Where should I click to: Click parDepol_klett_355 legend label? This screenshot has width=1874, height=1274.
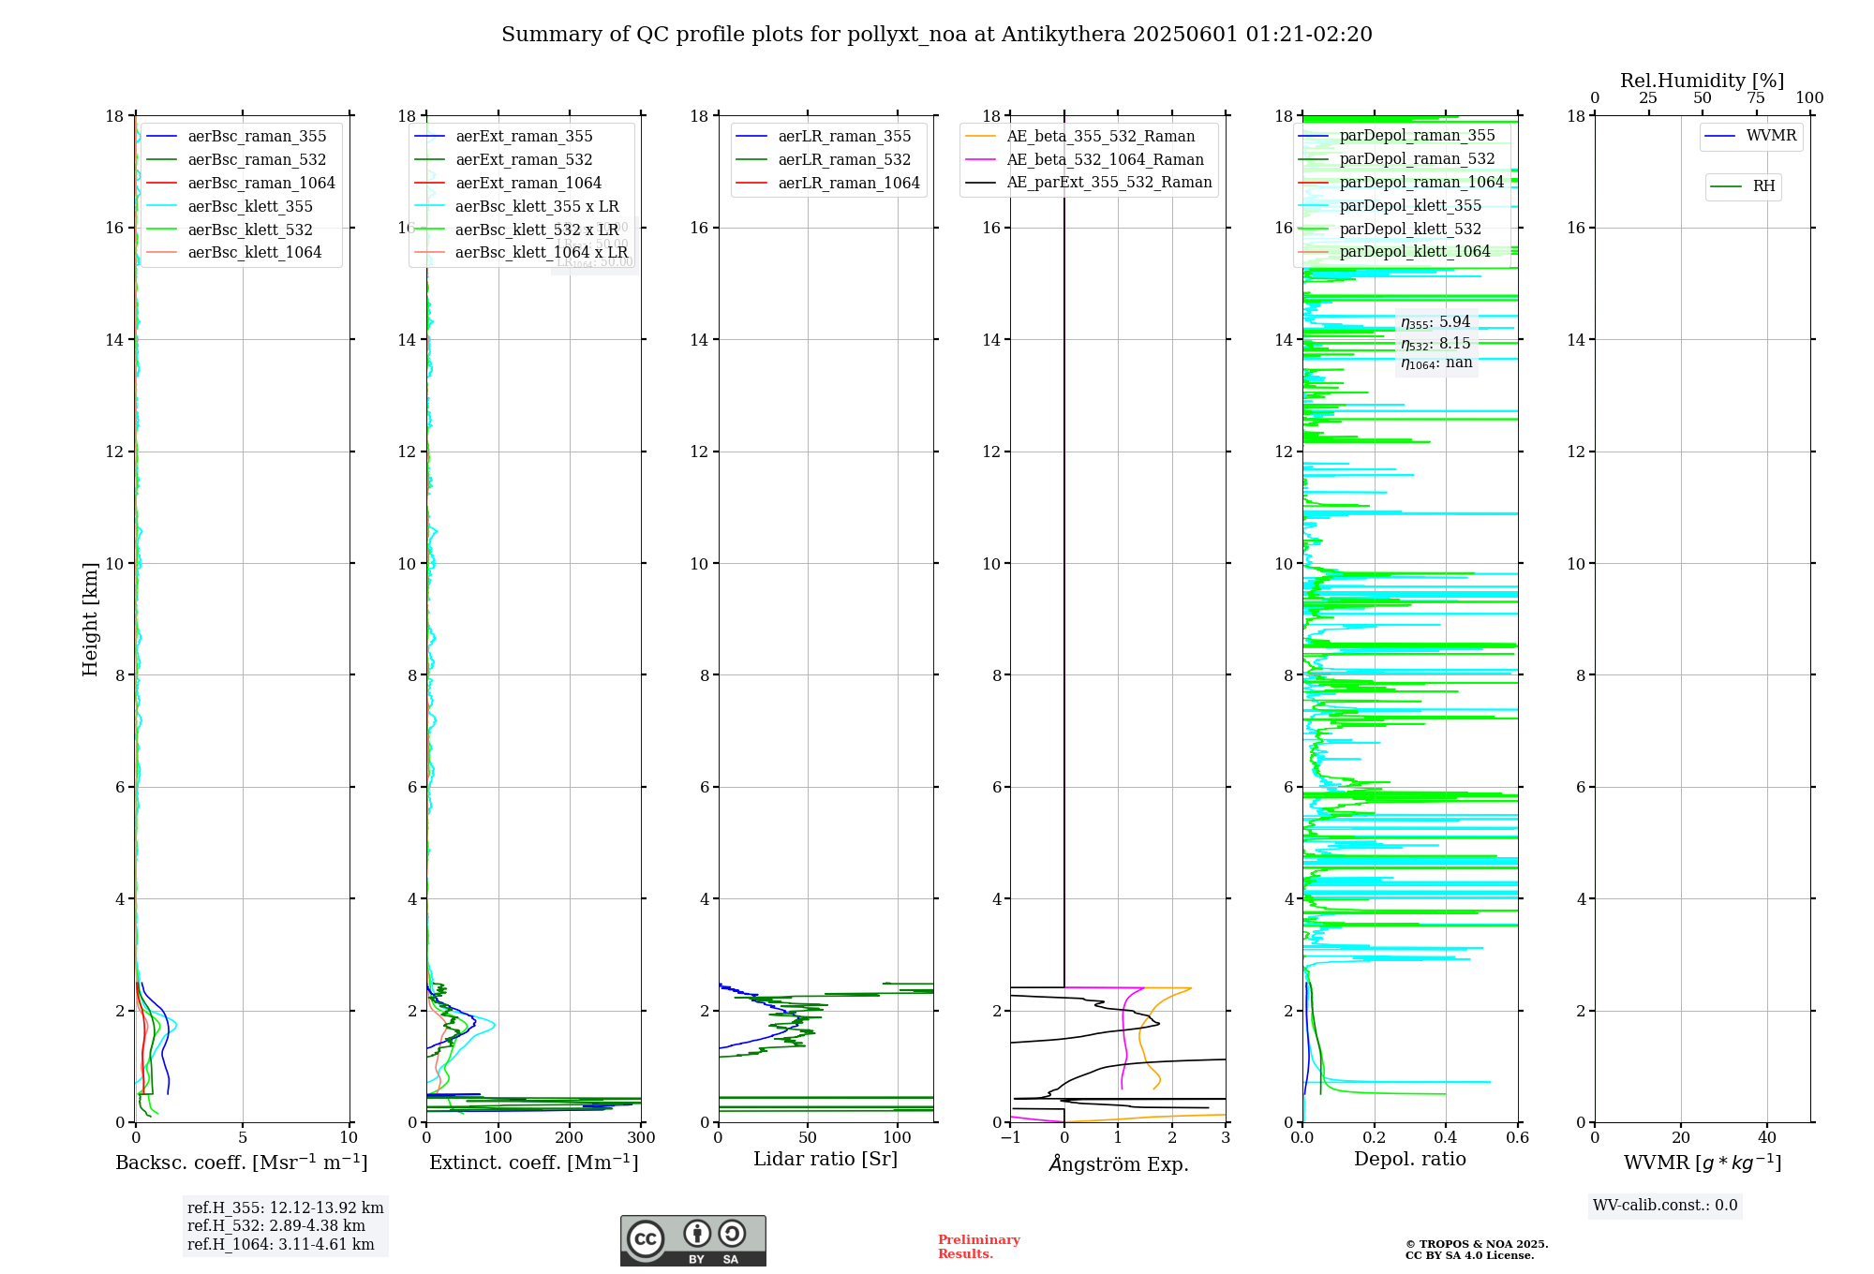pyautogui.click(x=1410, y=206)
